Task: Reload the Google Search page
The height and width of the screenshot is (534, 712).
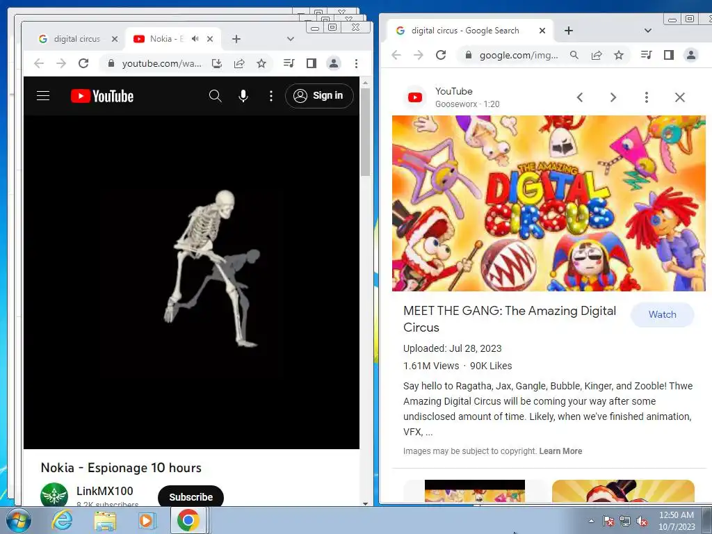Action: point(440,55)
